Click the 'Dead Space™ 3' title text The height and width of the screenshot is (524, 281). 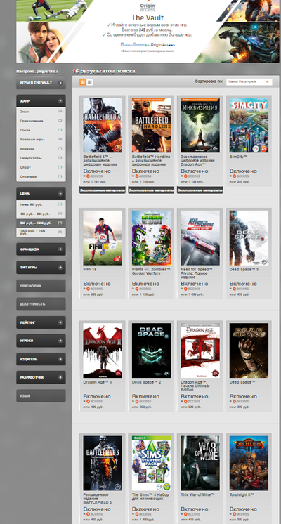pyautogui.click(x=244, y=269)
